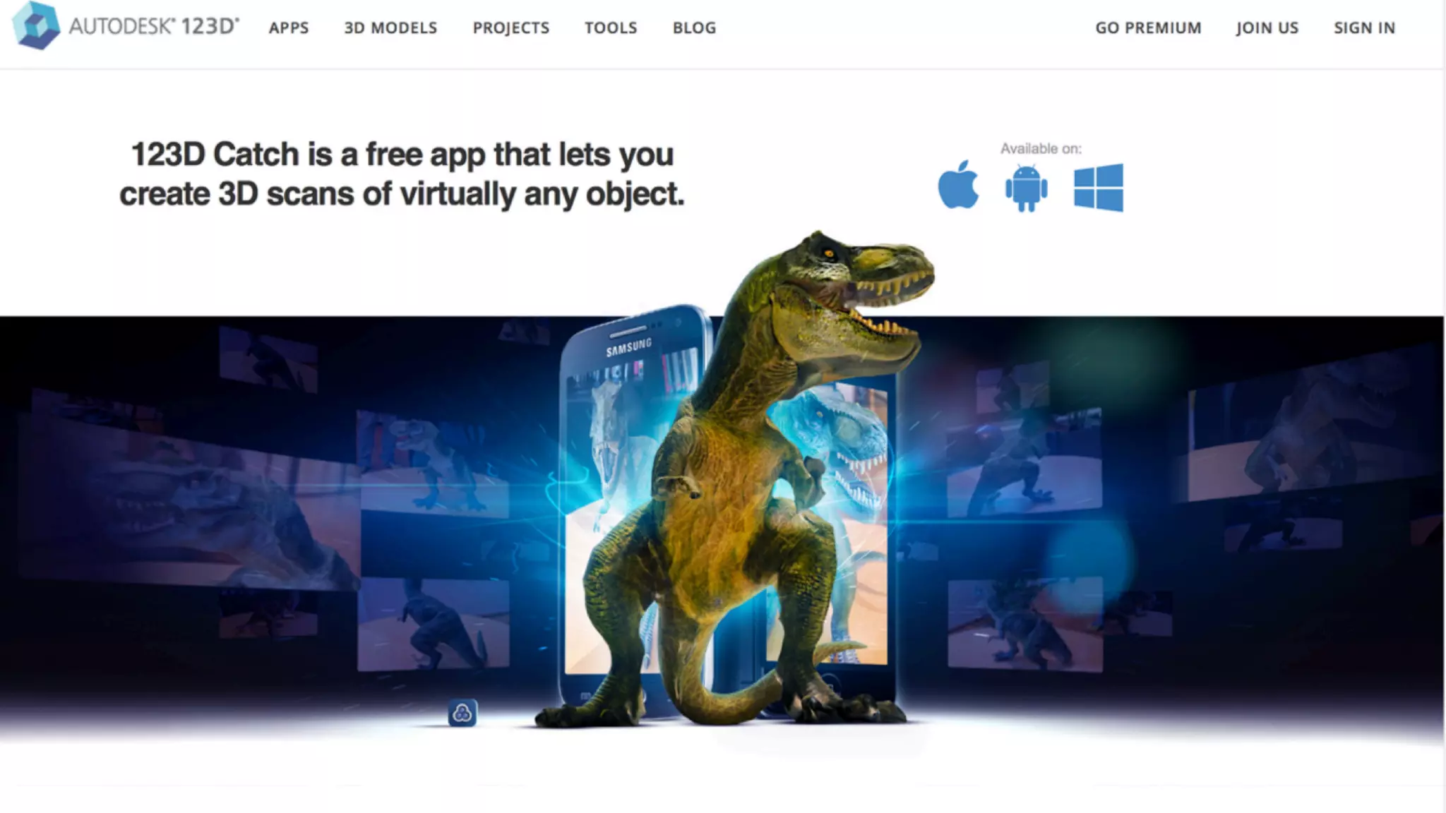Click the JOIN US link
The width and height of the screenshot is (1446, 813).
1267,28
